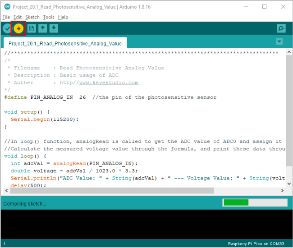Click the horizontal scrollbar left arrow
The image size is (293, 248).
pyautogui.click(x=7, y=190)
